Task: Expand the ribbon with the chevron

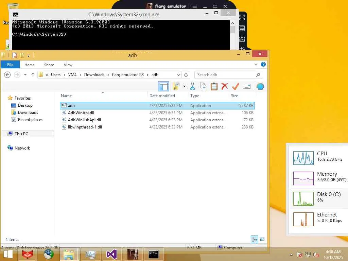Action: tap(256, 65)
